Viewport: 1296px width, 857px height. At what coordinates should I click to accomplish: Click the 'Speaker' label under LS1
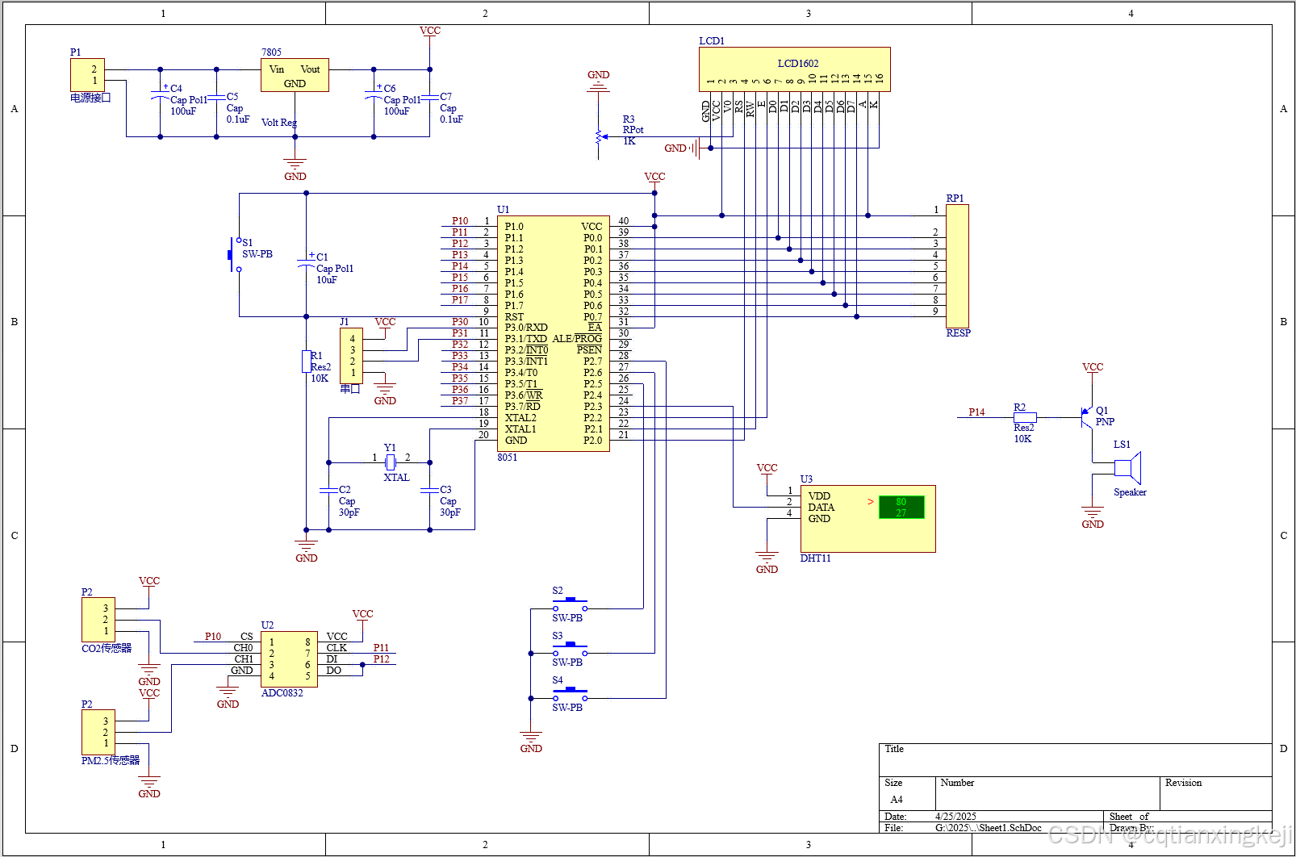[x=1130, y=492]
